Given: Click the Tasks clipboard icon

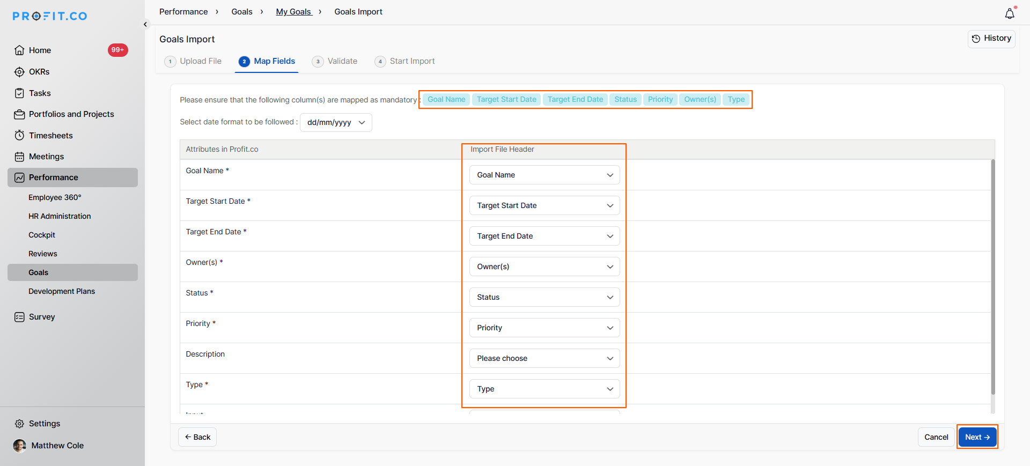Looking at the screenshot, I should [x=19, y=93].
